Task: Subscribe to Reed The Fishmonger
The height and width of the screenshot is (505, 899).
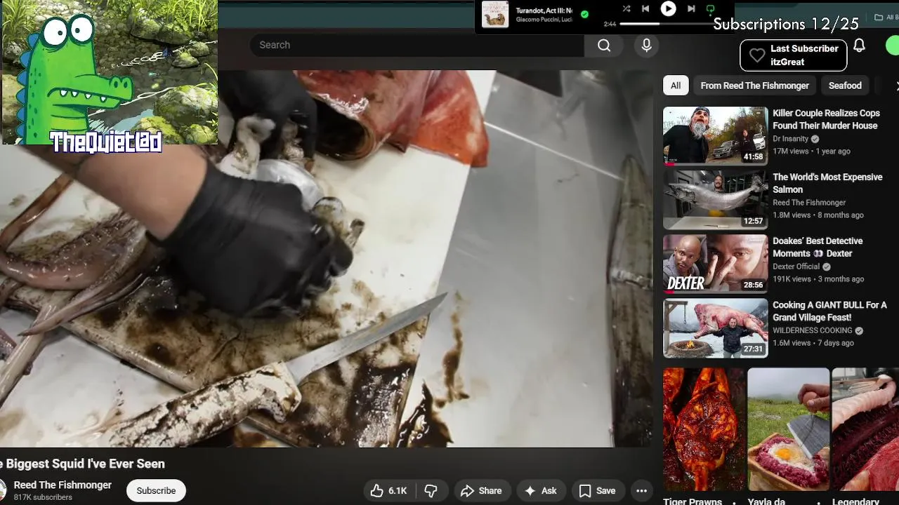Action: (x=156, y=491)
